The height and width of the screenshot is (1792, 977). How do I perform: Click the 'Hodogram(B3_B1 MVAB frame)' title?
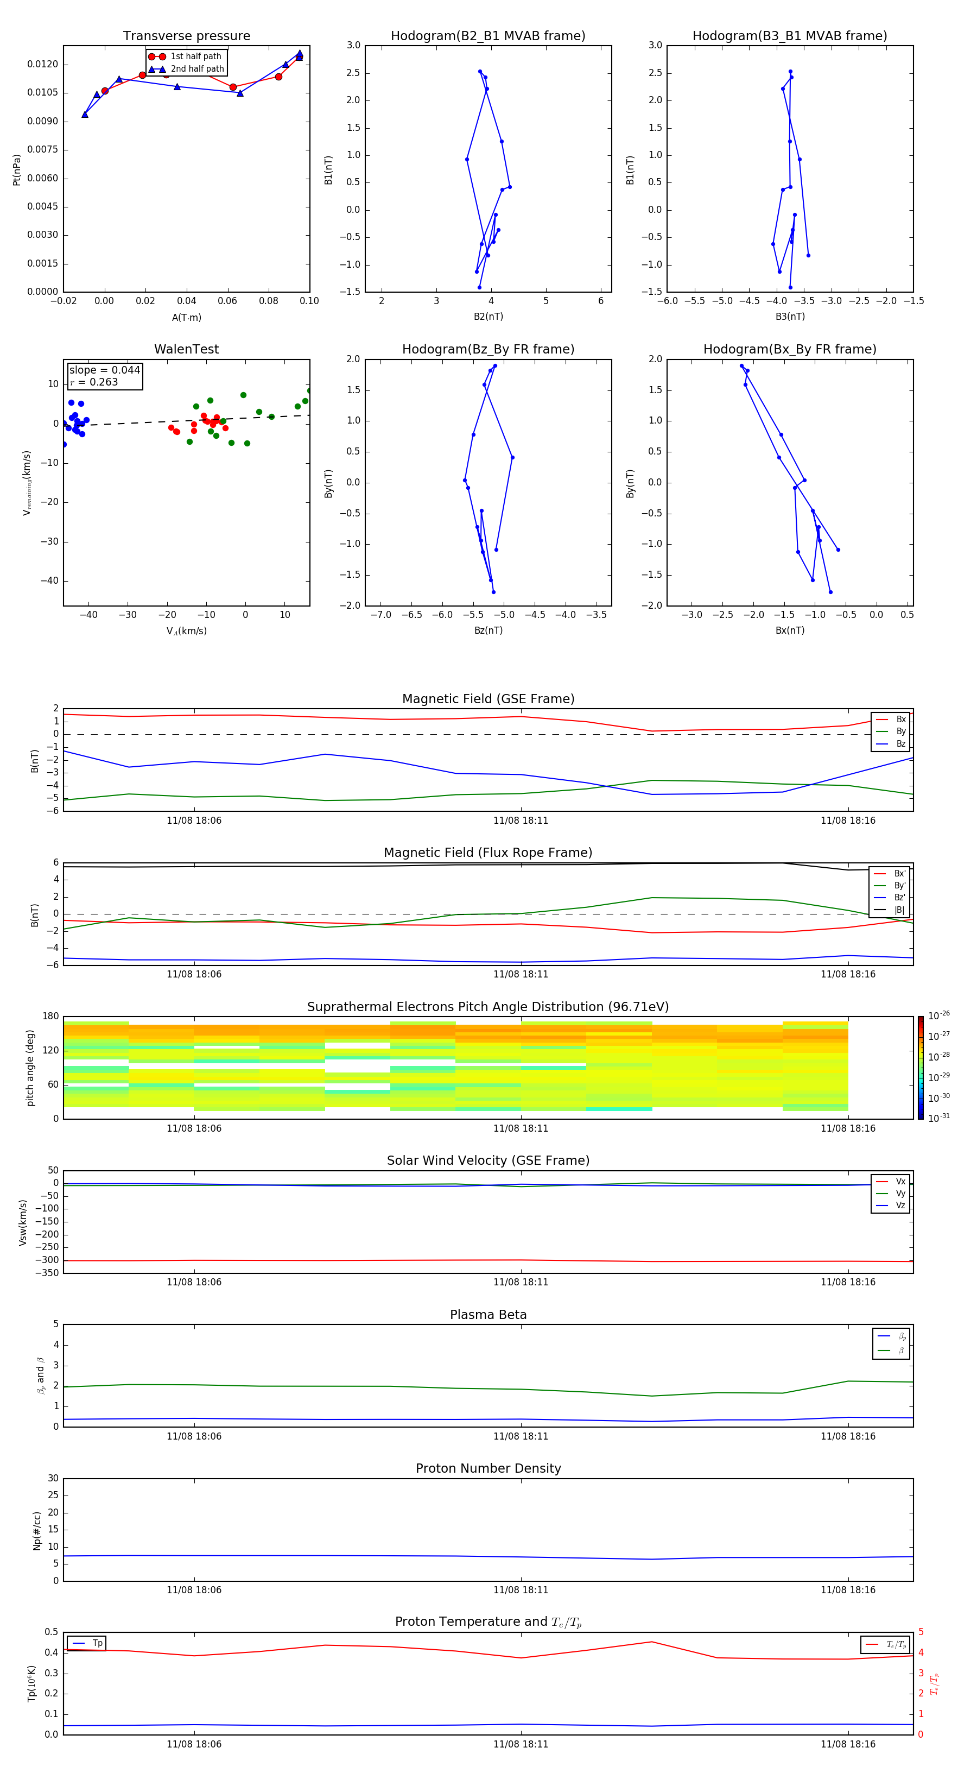790,35
